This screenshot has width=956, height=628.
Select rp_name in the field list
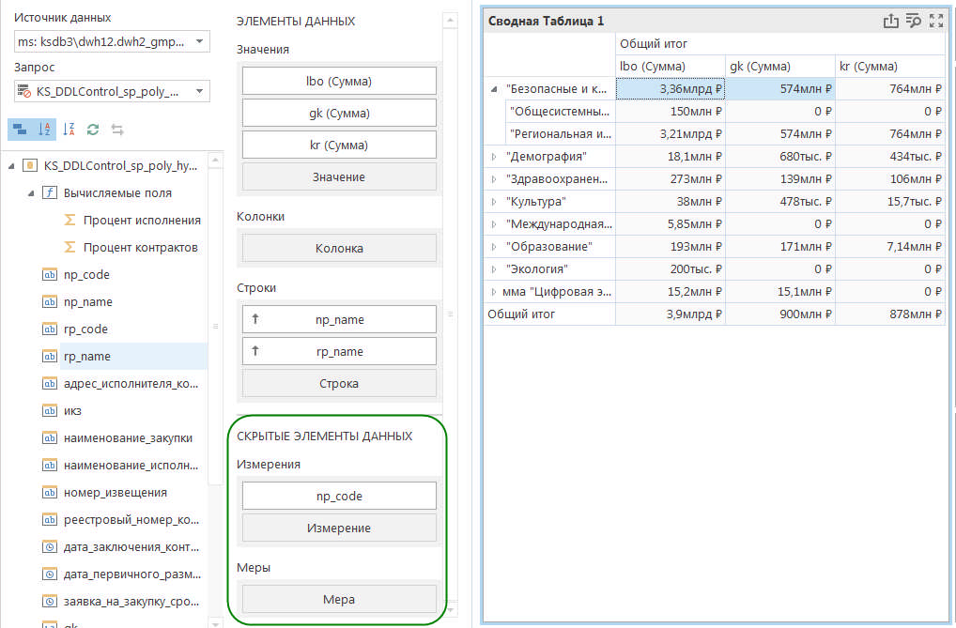pyautogui.click(x=86, y=356)
